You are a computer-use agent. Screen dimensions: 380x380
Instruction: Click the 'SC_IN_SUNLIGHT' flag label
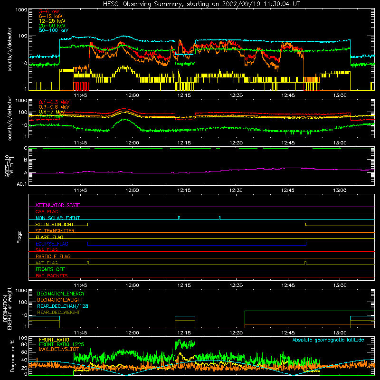pos(55,224)
